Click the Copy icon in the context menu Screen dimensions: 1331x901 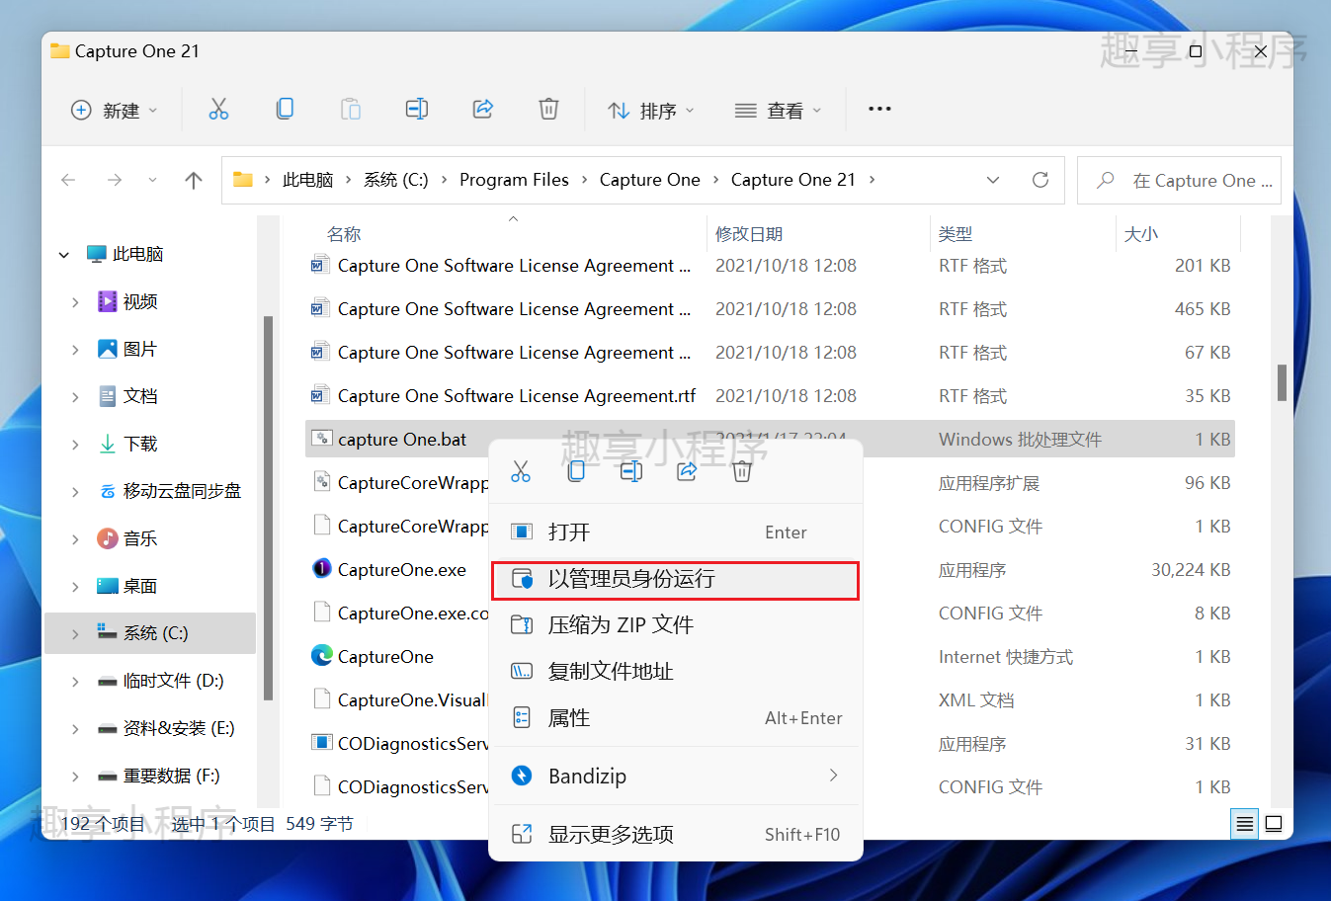pos(576,471)
